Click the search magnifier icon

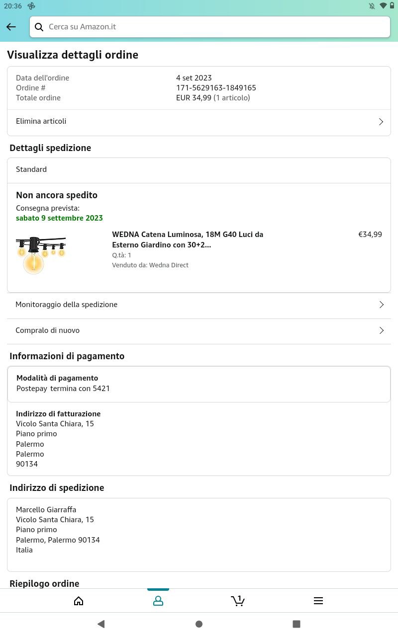[x=39, y=27]
